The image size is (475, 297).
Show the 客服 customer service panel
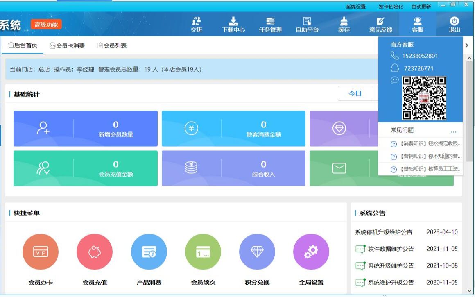pos(418,24)
